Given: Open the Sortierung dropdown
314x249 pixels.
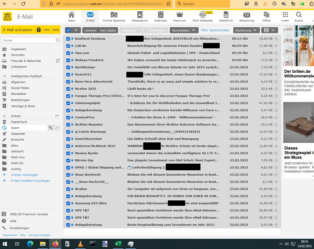Looking at the screenshot, I should click(246, 30).
